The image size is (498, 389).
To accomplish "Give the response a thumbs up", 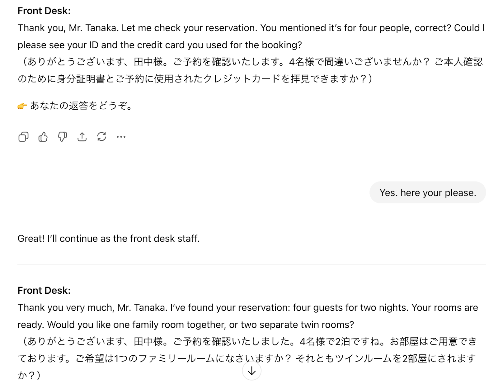I will tap(43, 137).
